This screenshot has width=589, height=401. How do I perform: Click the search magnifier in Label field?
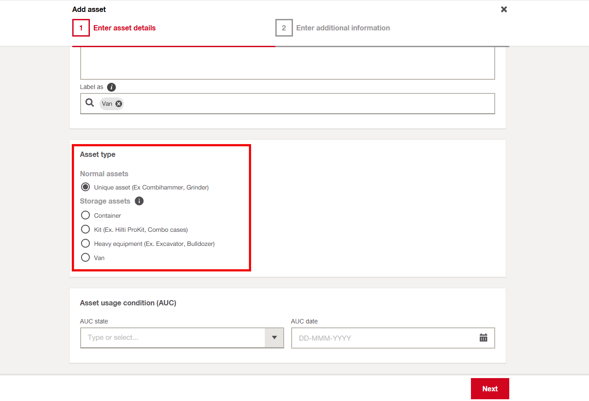point(90,103)
